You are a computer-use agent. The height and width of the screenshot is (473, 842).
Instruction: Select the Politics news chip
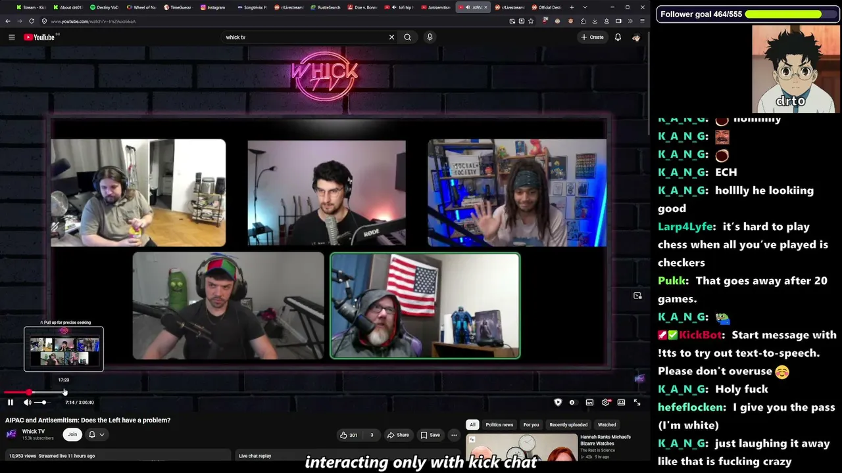click(x=499, y=425)
